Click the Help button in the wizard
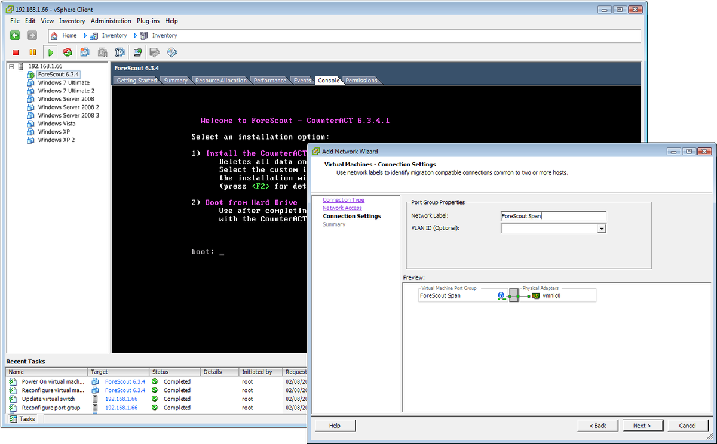717x444 pixels. point(335,425)
